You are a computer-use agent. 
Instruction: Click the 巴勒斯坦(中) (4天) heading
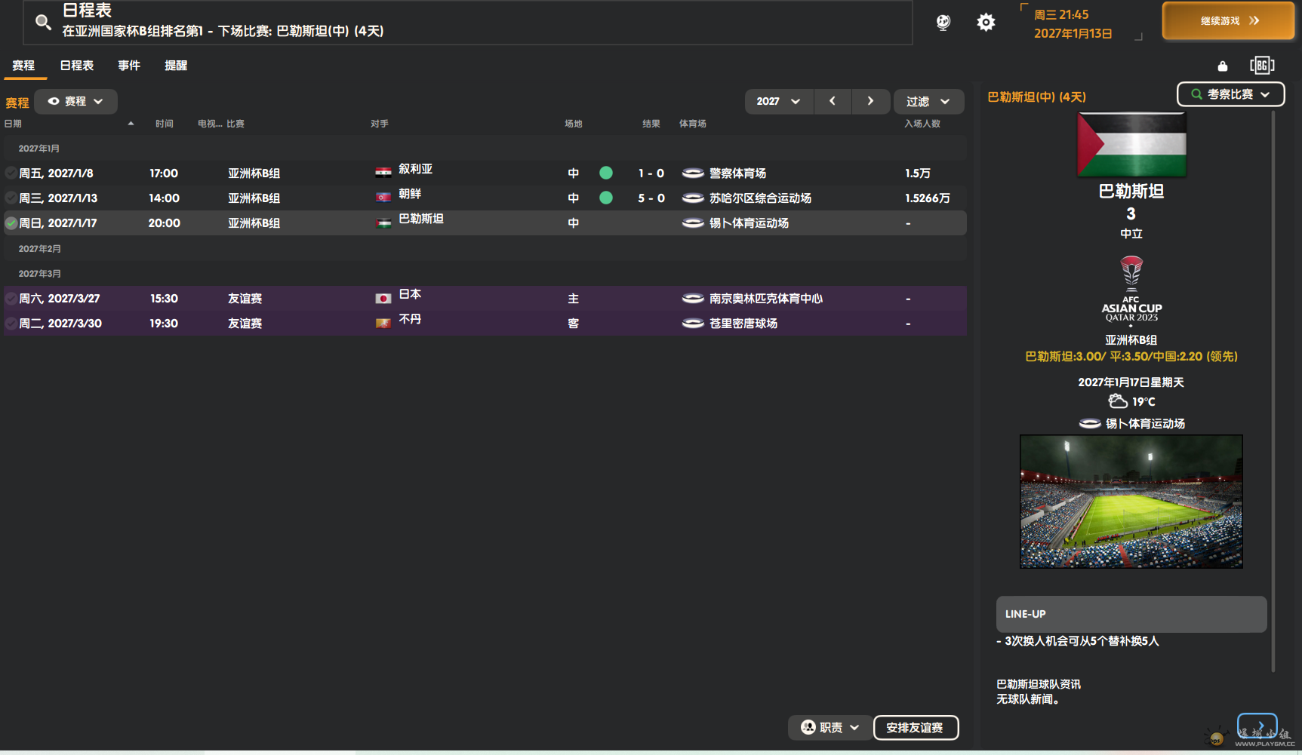point(1037,97)
